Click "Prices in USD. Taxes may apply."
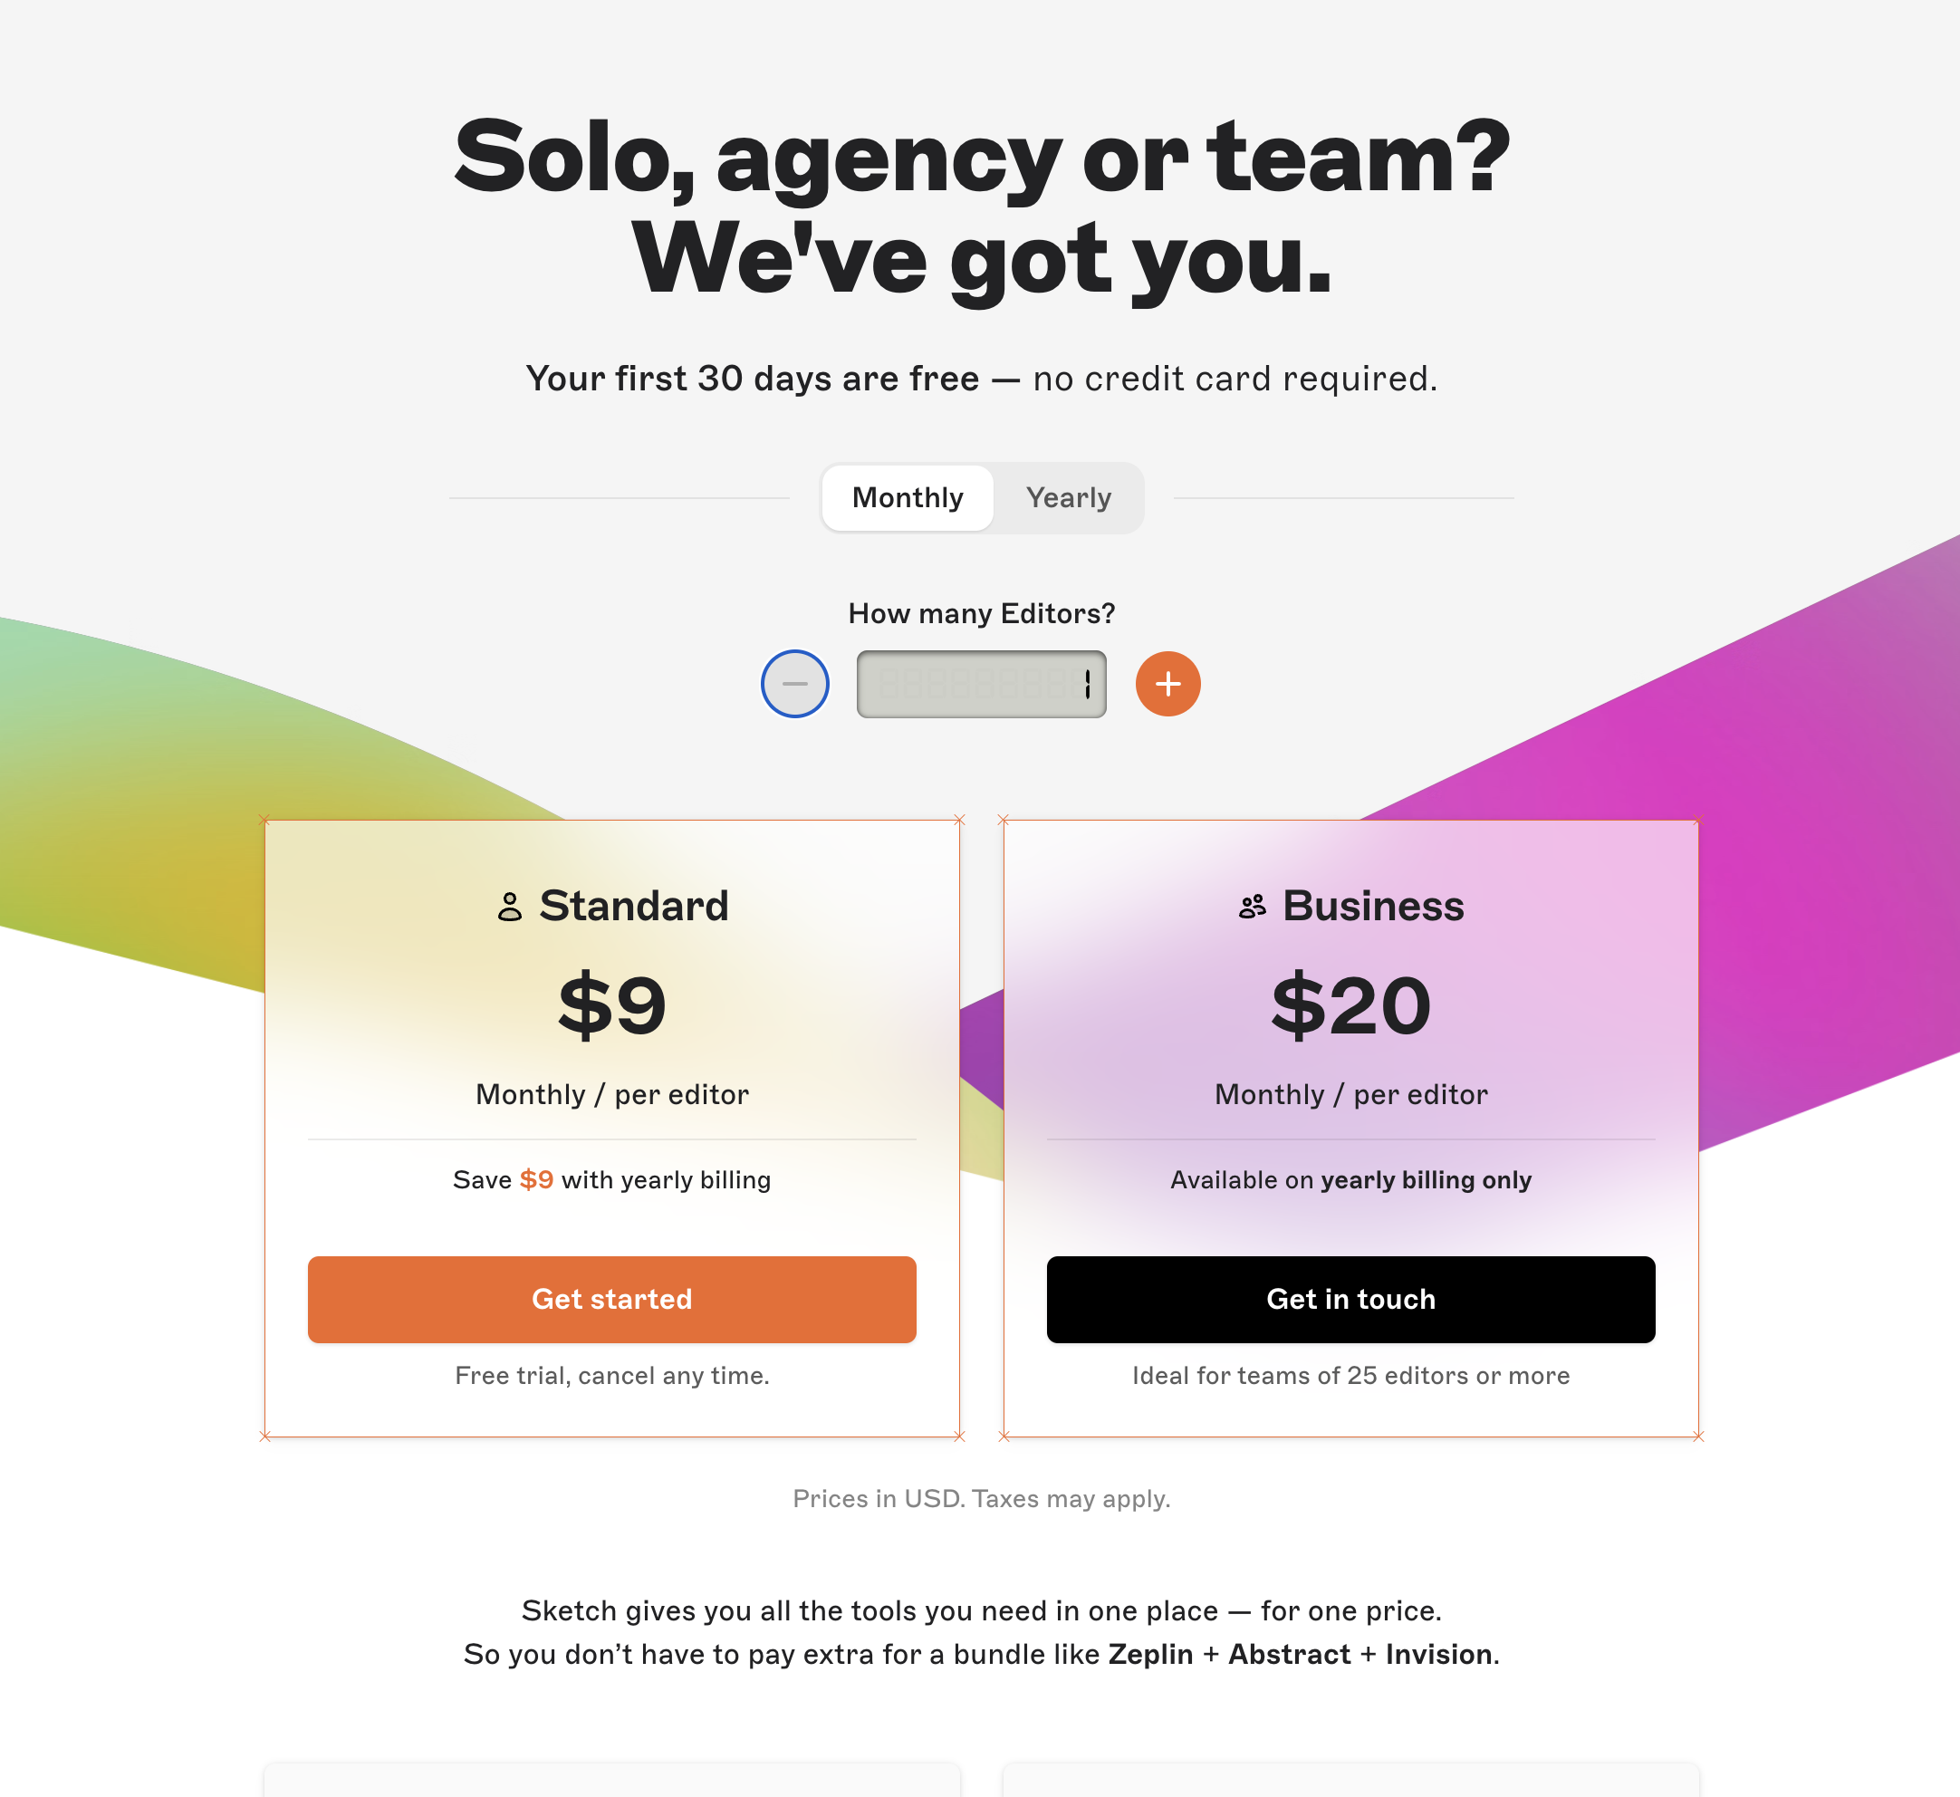The width and height of the screenshot is (1960, 1797). pyautogui.click(x=981, y=1498)
